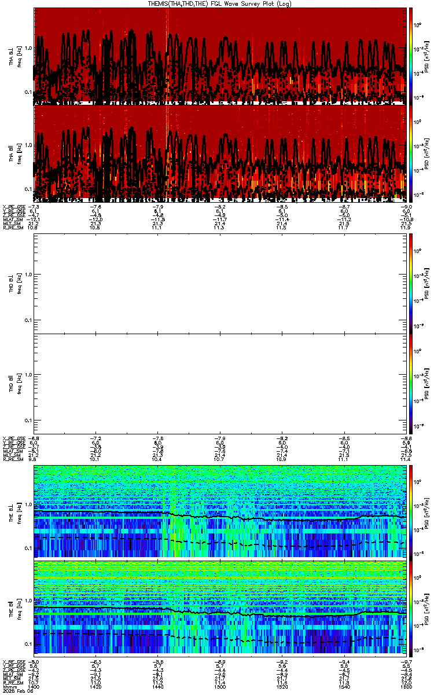Click the PSD color bar beside THD B-perpendicular panel
The width and height of the screenshot is (434, 695).
[411, 283]
